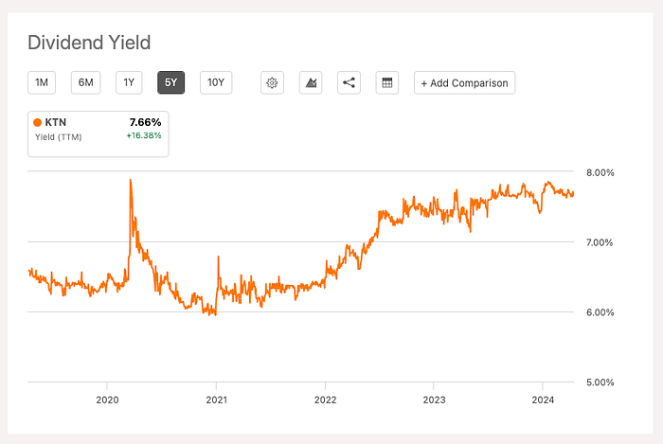Select the 6M time range

tap(86, 82)
